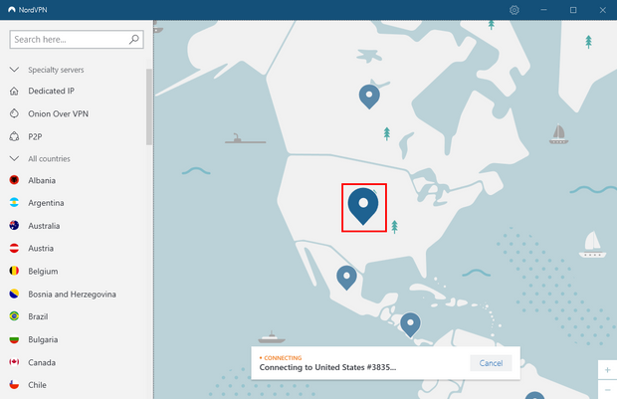
Task: Select Dedicated IP servers
Action: pyautogui.click(x=51, y=91)
